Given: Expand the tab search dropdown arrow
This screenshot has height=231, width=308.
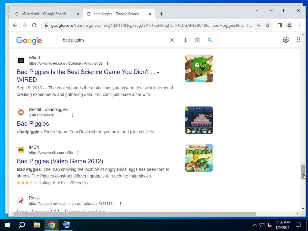Looking at the screenshot, I should (257, 11).
